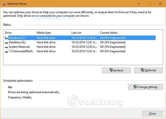Click the System Reserved drive icon
The height and width of the screenshot is (119, 166).
tap(6, 47)
